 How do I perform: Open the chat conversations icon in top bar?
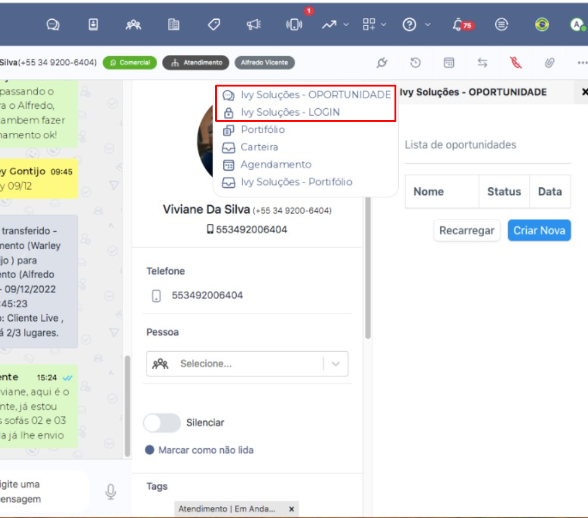tap(53, 25)
